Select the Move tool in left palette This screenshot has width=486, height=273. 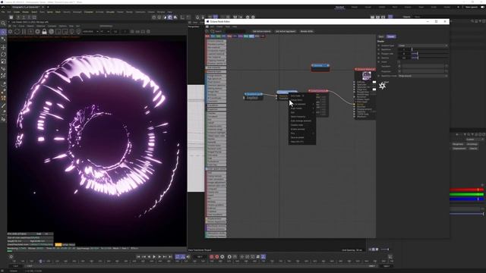tap(3, 47)
